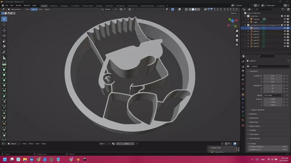291x163 pixels.
Task: Click the Scale X value field
Action: (273, 99)
